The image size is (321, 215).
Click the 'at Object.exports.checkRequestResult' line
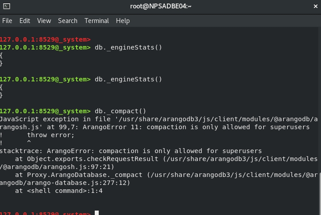(166, 159)
